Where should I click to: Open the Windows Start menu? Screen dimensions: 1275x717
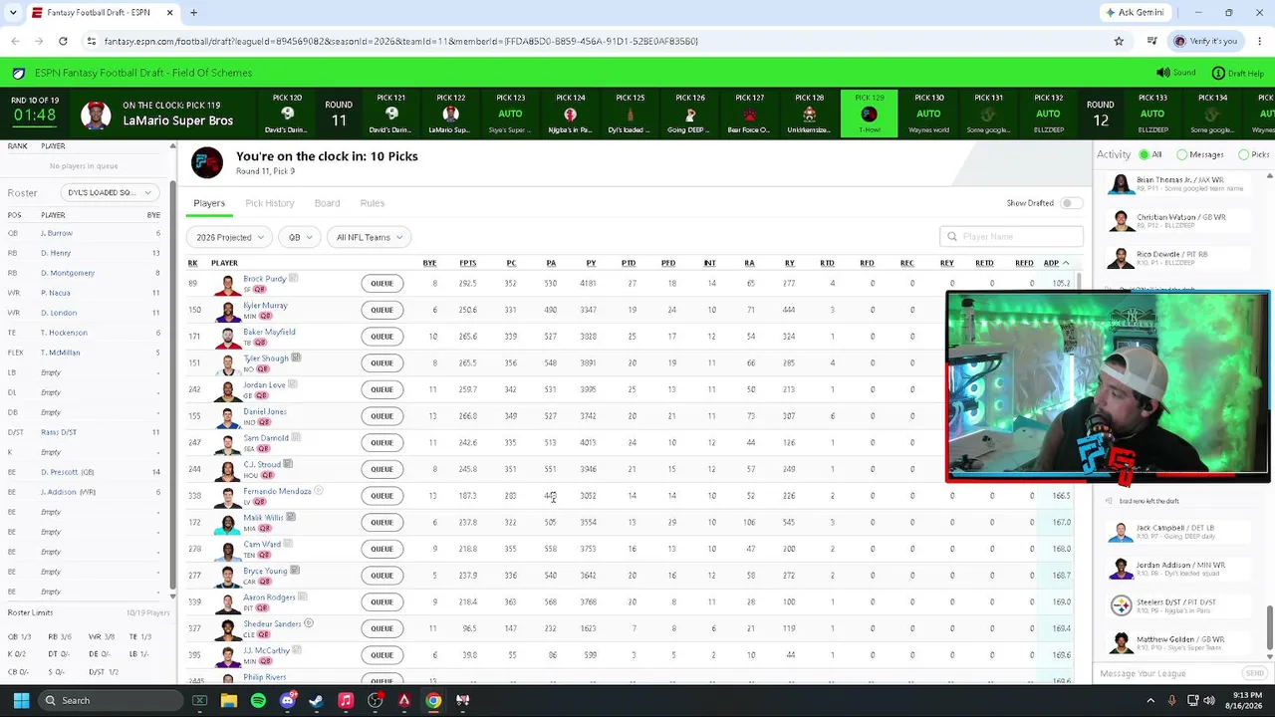[x=21, y=700]
